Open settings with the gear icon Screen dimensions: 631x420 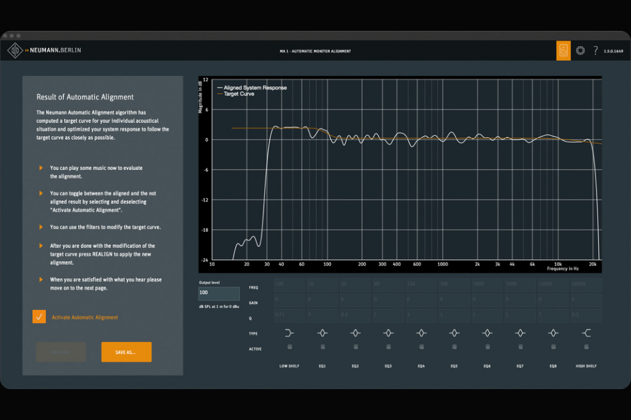point(580,51)
